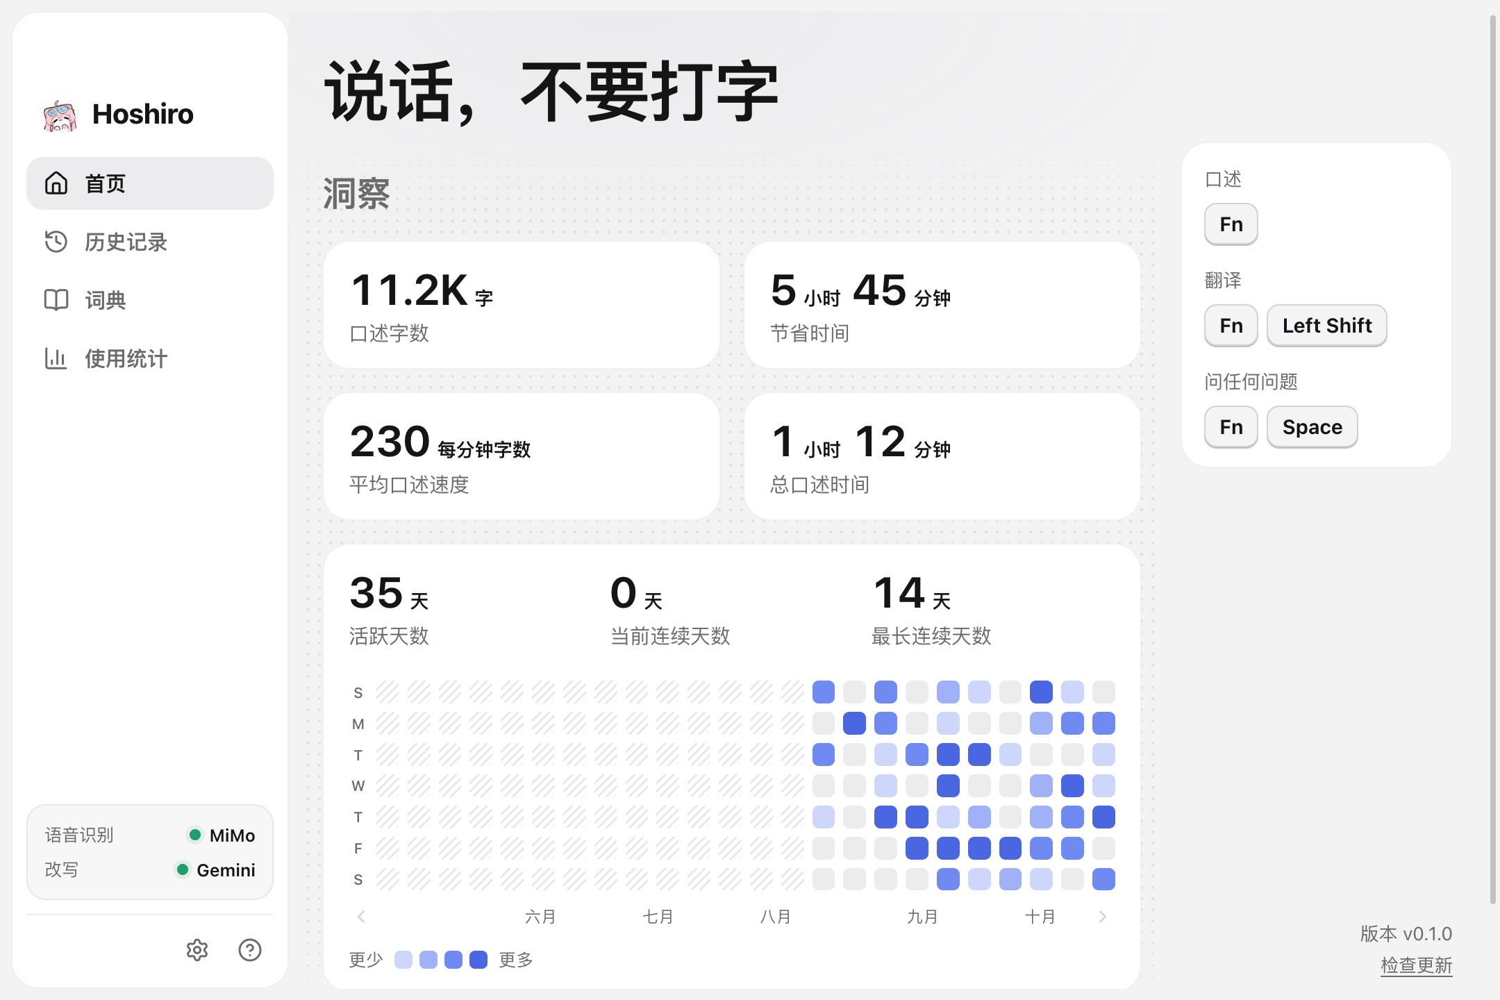
Task: Click the 版本 v0.1.0 text
Action: click(x=1406, y=934)
